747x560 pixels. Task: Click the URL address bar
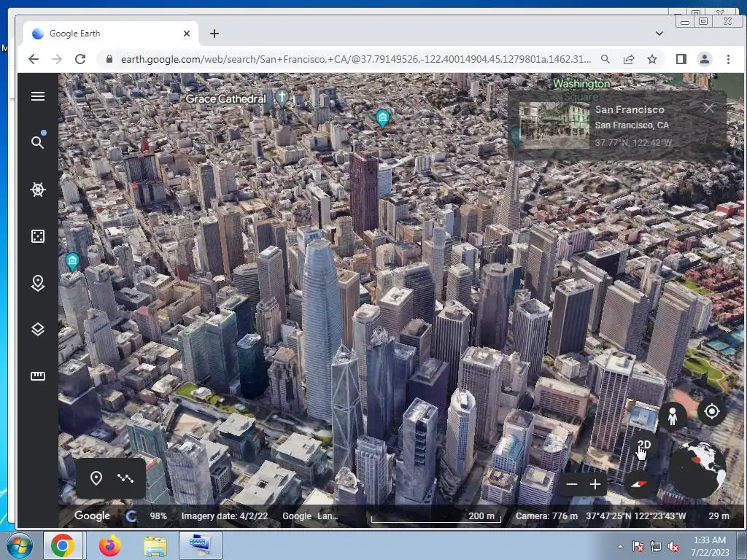355,59
